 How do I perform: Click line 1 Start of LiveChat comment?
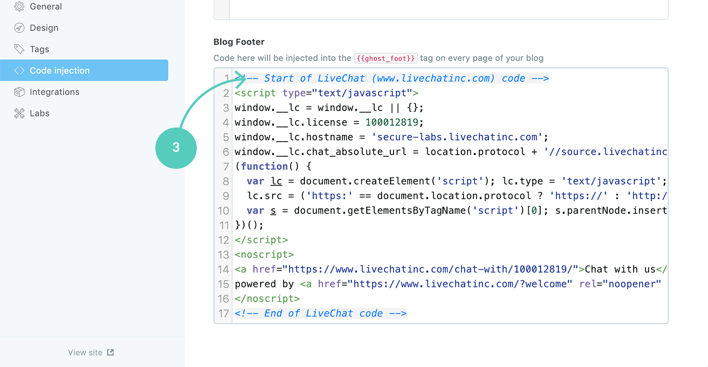click(392, 78)
